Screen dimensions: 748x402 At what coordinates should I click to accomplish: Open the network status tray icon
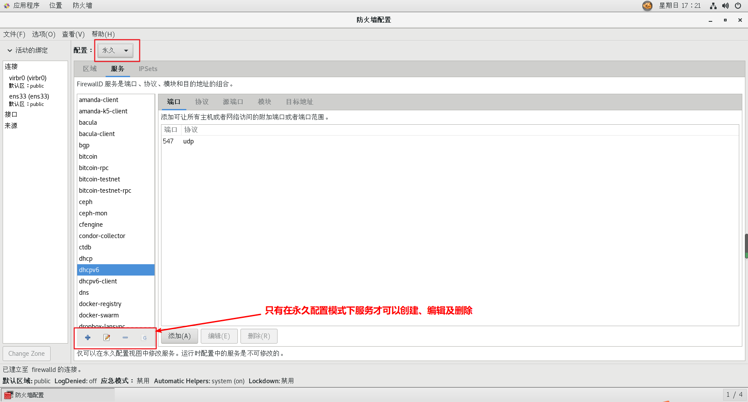[x=713, y=6]
